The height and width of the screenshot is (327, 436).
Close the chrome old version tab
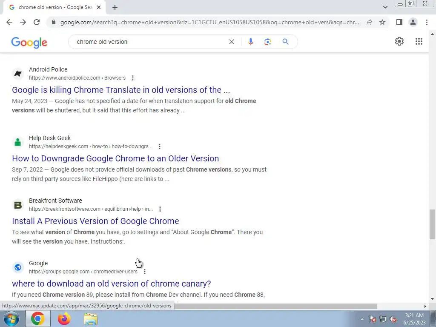tap(99, 7)
